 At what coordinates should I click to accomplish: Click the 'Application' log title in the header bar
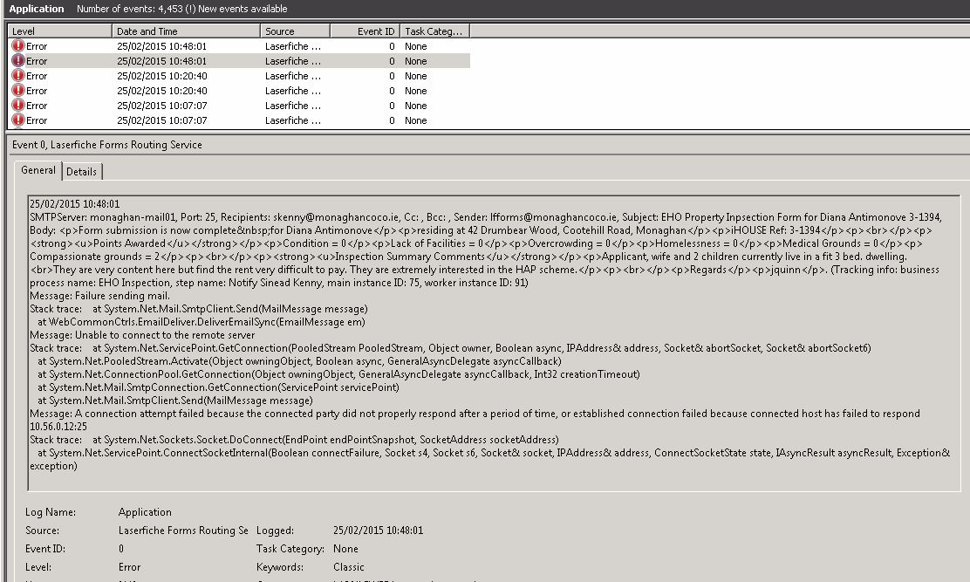tap(37, 9)
